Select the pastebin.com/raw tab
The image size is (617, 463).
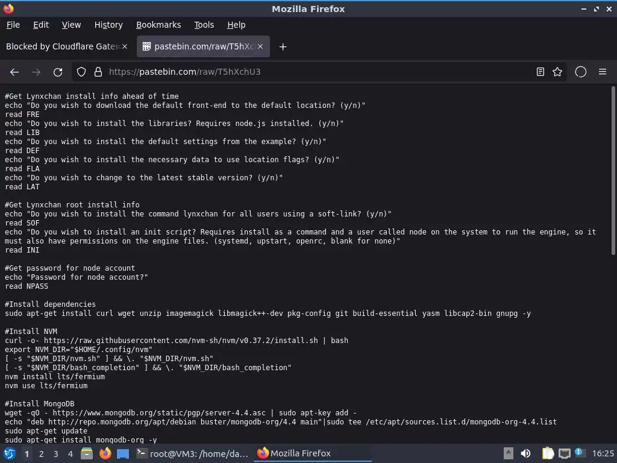203,46
